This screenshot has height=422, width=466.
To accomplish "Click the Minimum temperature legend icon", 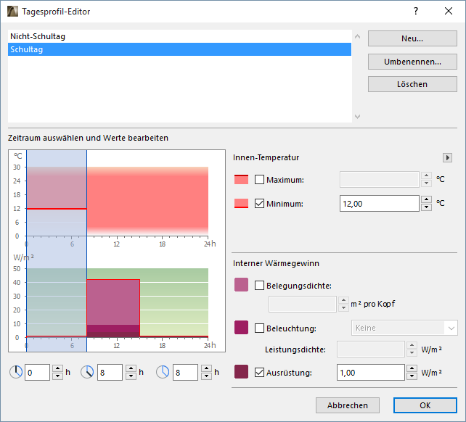I will pos(241,204).
